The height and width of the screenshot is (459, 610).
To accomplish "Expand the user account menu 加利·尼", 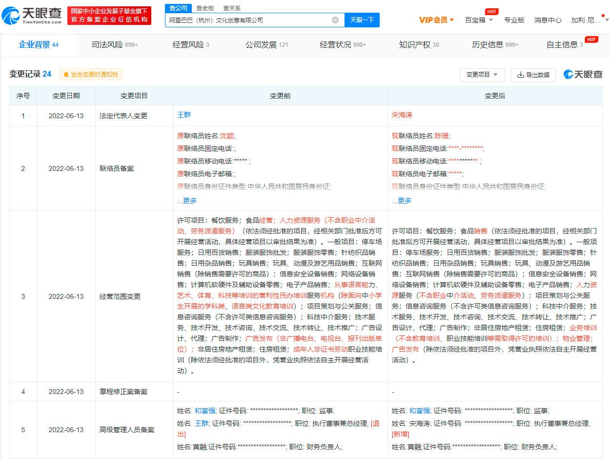I will pos(590,20).
